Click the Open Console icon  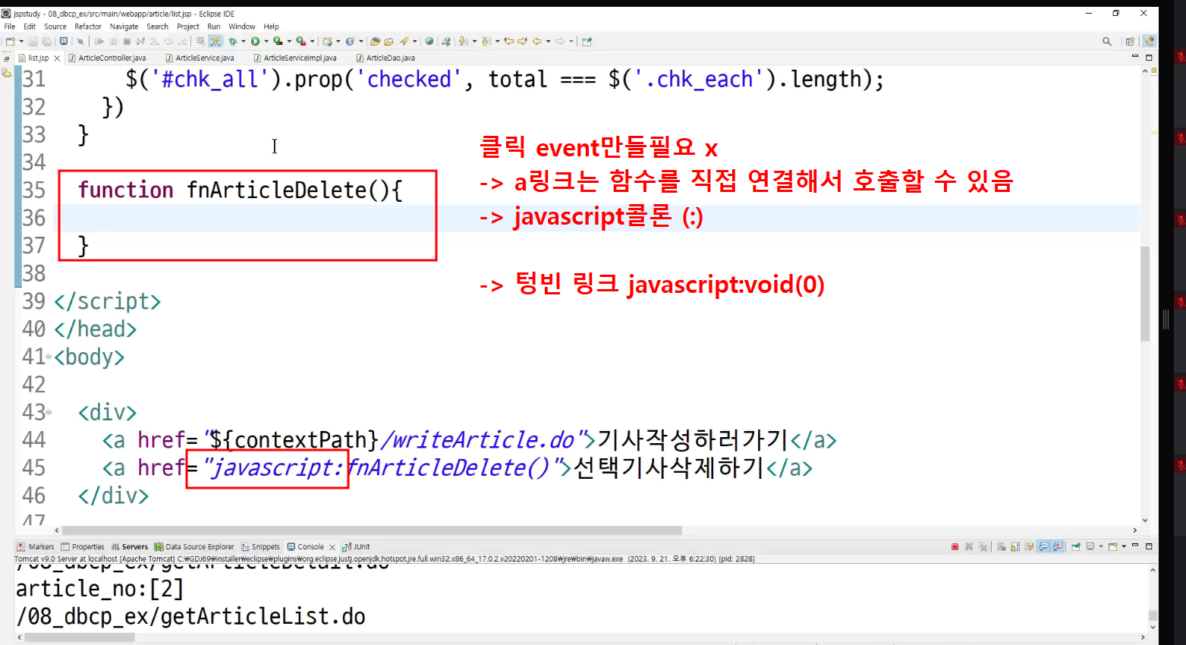(1112, 546)
